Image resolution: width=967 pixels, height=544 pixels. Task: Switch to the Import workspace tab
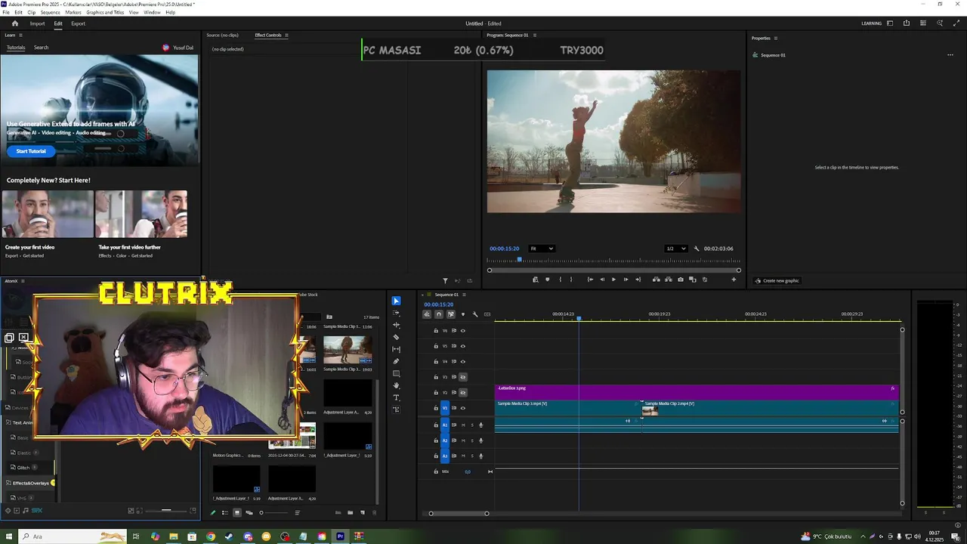(x=37, y=23)
